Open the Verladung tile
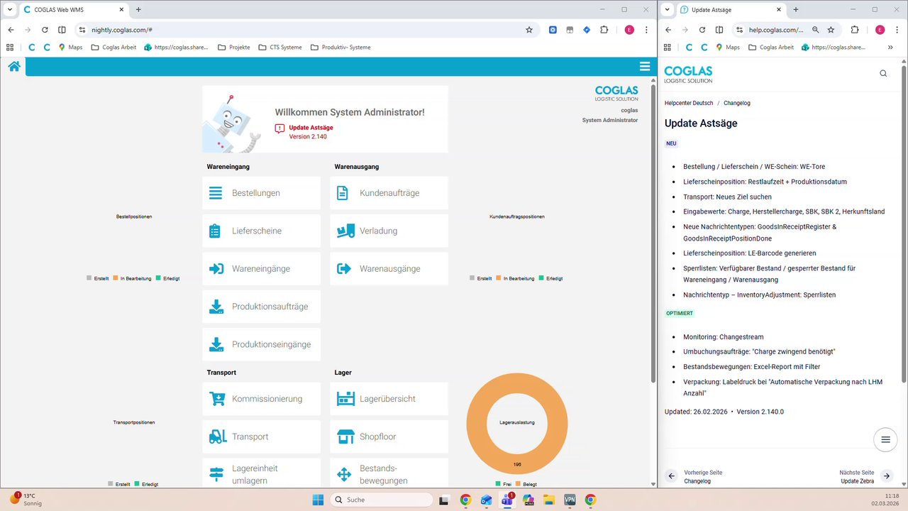The image size is (908, 511). (389, 231)
